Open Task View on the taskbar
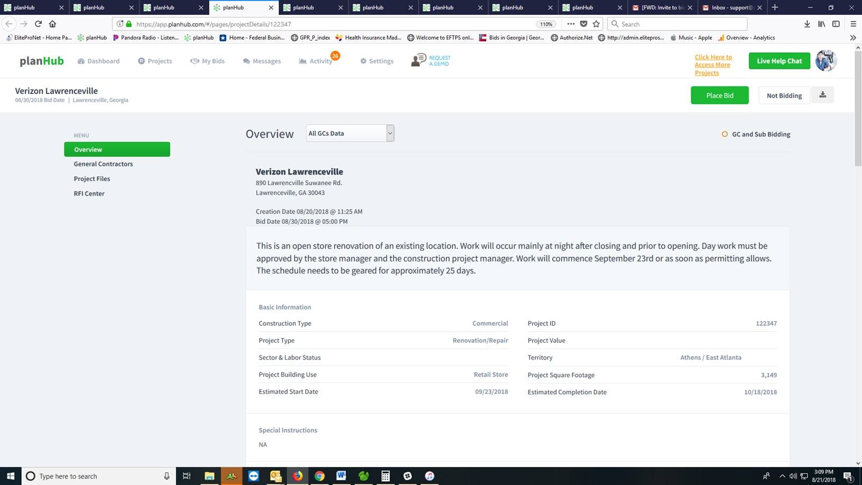Viewport: 862px width, 485px height. pos(186,476)
